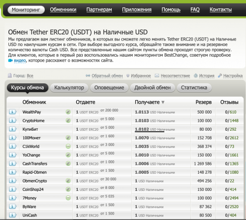
Task: Switch to Оповещение tab
Action: [109, 87]
